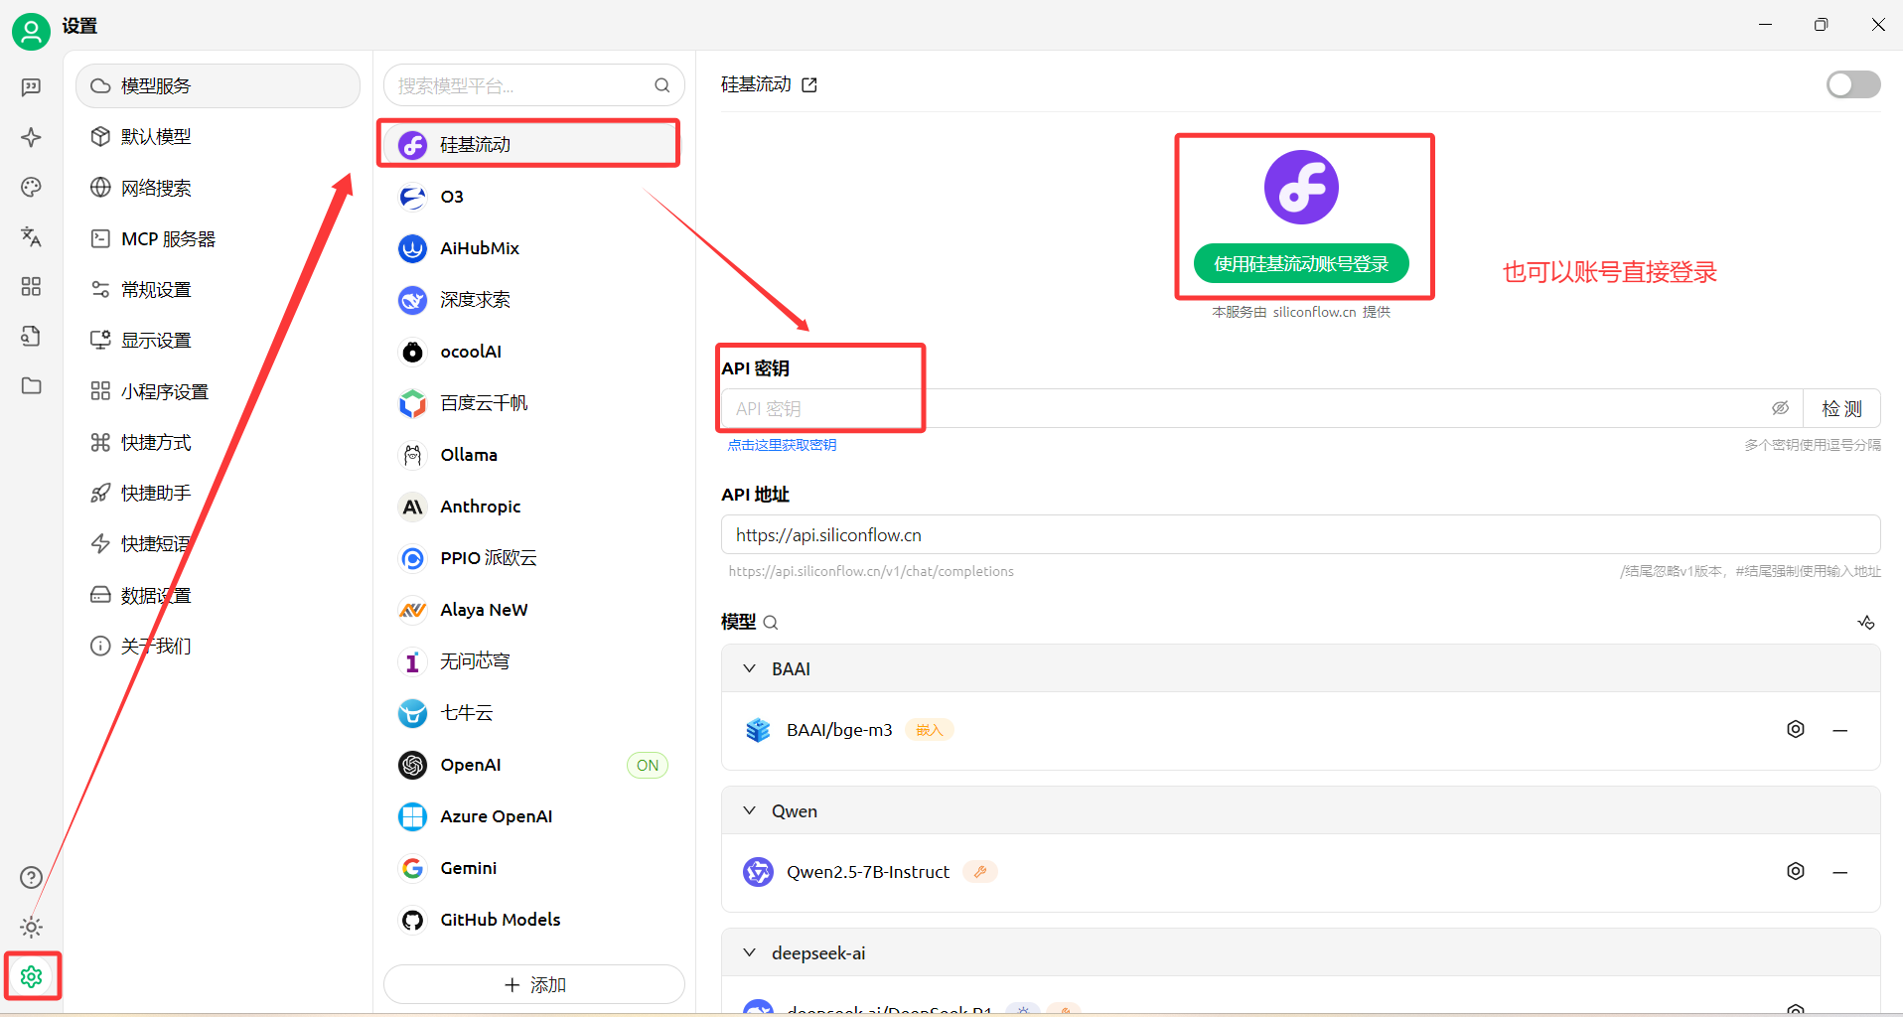
Task: Click 使用硅基流动账号登录 button
Action: click(x=1301, y=263)
